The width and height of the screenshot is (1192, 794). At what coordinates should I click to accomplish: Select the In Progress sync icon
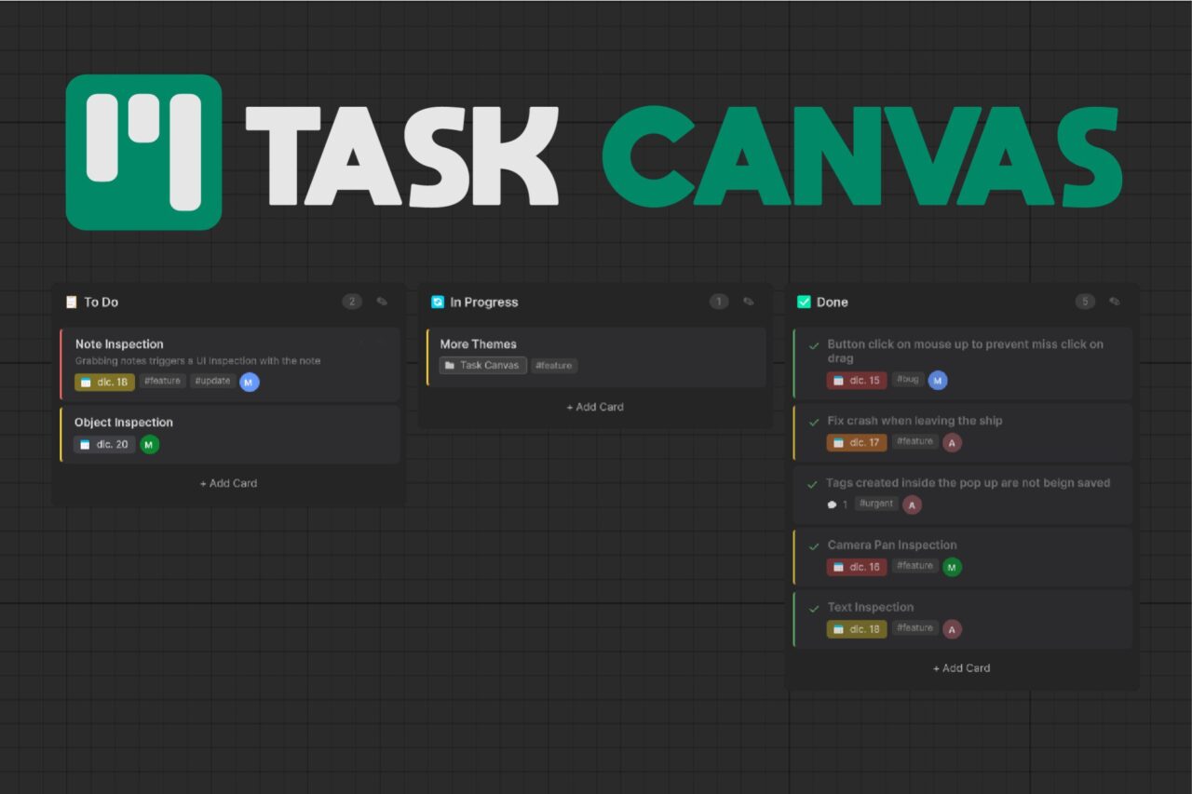[437, 302]
